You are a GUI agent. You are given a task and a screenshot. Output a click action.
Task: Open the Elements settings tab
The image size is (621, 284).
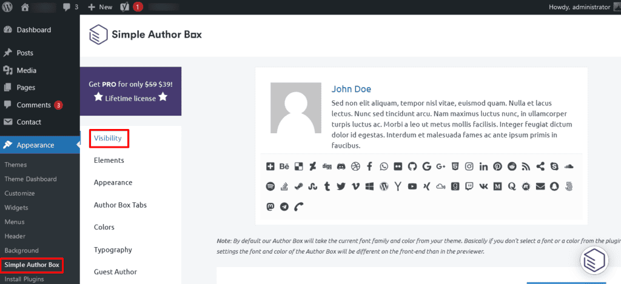tap(109, 160)
